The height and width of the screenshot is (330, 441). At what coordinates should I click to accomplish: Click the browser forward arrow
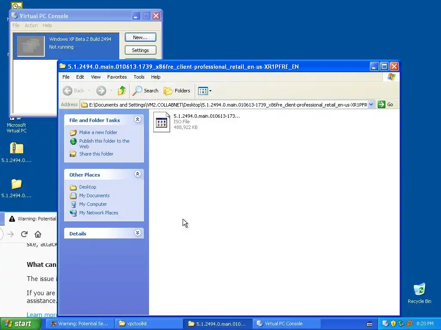pyautogui.click(x=10, y=234)
